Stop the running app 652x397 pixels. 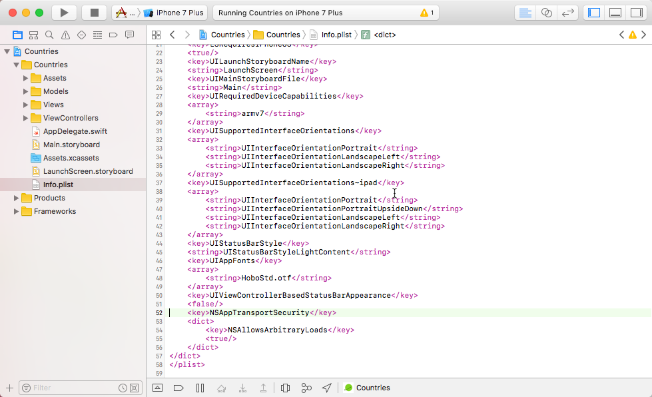click(95, 13)
